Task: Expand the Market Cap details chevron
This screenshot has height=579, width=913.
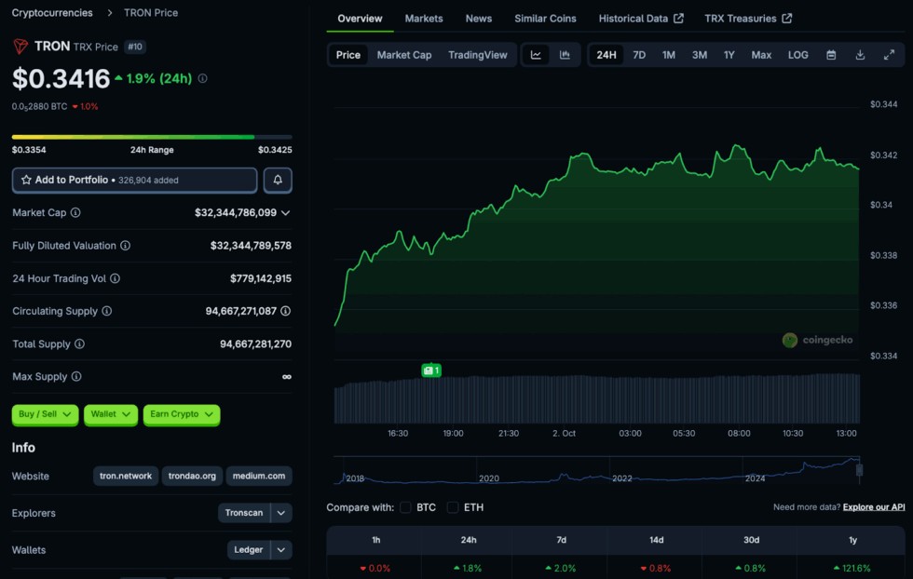Action: point(285,213)
